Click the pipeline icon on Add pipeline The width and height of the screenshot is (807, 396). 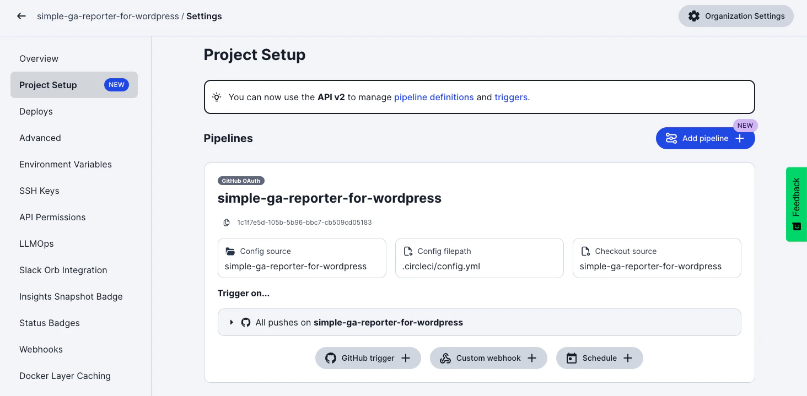[671, 138]
